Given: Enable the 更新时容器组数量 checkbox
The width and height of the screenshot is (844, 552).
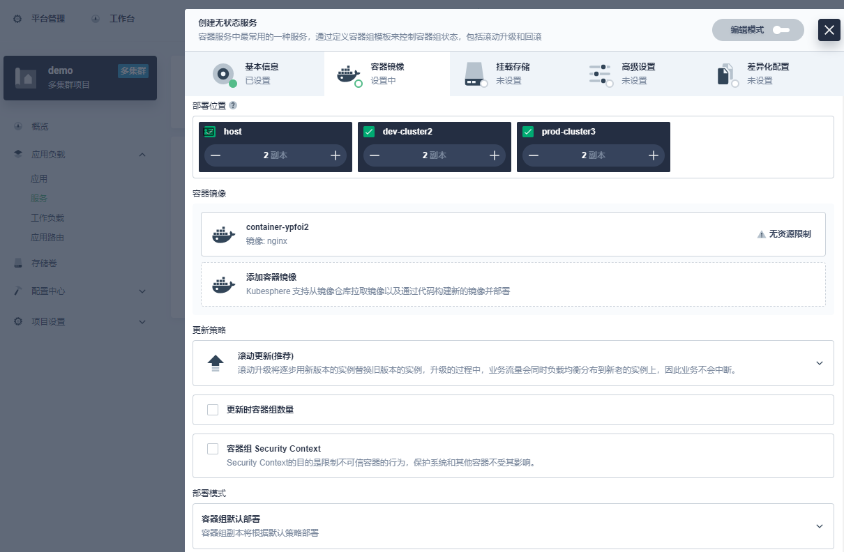Looking at the screenshot, I should (x=213, y=409).
